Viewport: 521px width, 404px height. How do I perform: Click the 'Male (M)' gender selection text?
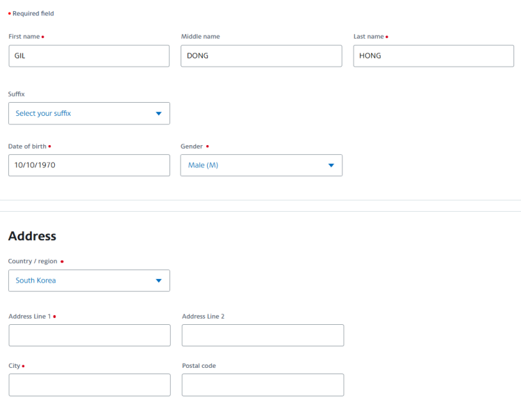coord(203,165)
